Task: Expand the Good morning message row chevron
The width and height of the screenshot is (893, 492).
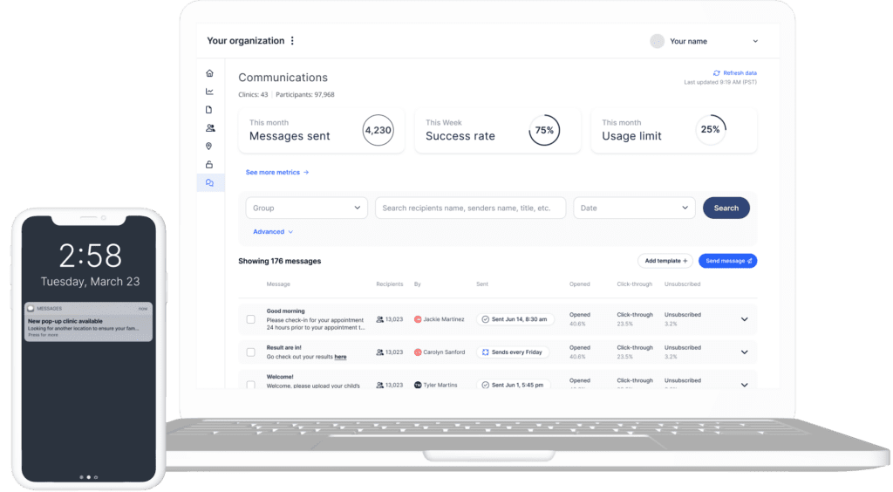Action: pyautogui.click(x=745, y=319)
